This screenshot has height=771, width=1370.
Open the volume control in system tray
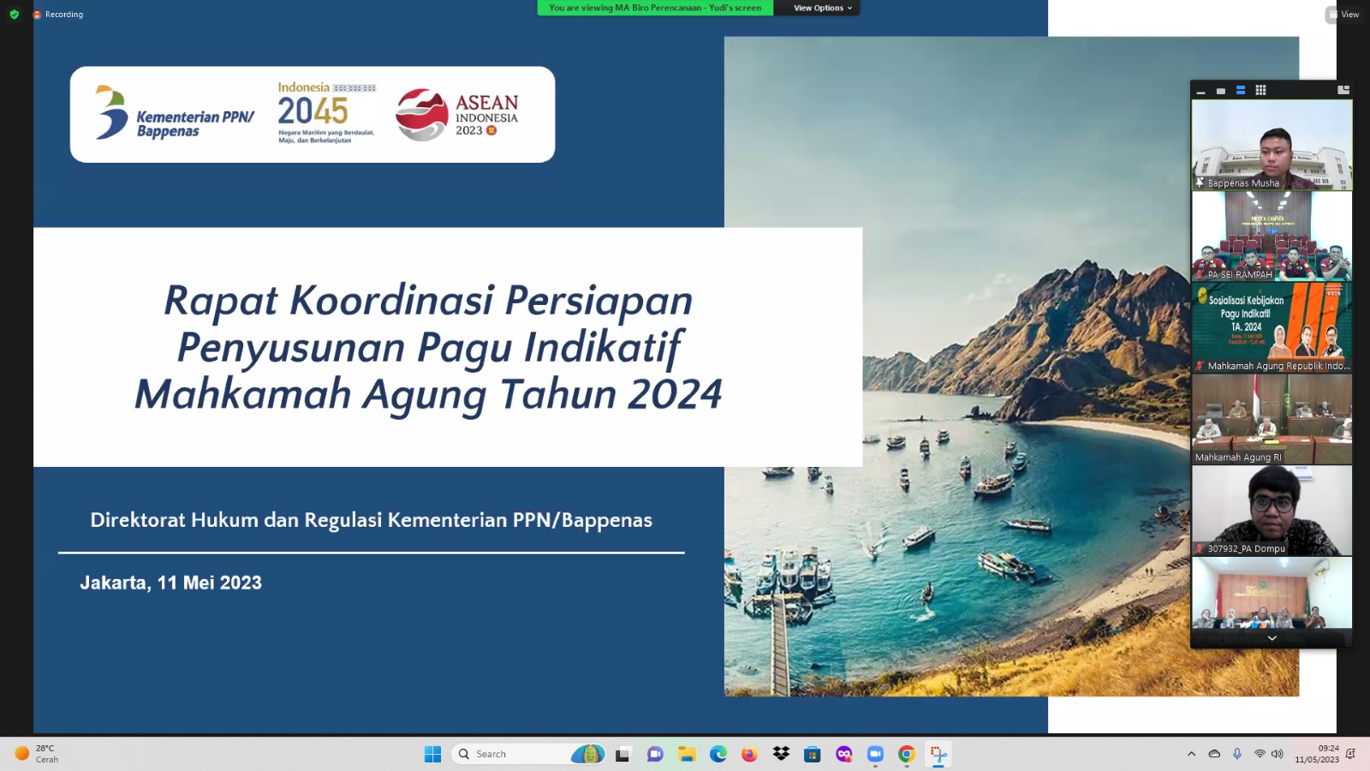point(1278,754)
